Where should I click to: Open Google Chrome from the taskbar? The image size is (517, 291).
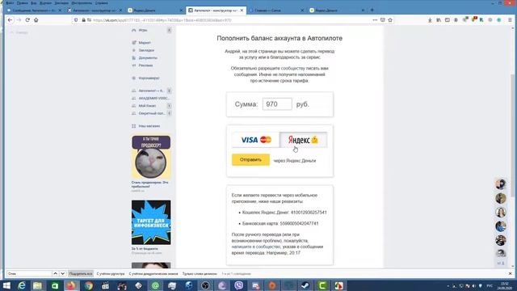(88, 285)
